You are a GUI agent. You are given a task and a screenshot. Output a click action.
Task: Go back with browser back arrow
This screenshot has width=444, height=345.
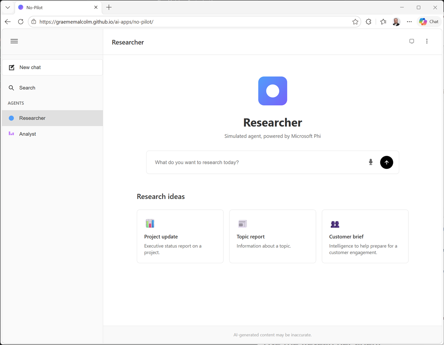(8, 22)
